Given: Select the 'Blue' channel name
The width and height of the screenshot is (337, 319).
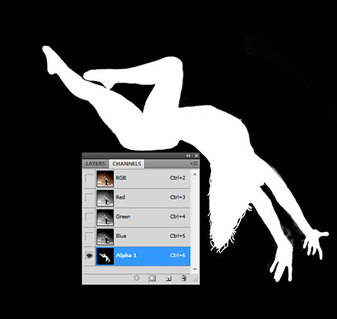Looking at the screenshot, I should (x=121, y=236).
